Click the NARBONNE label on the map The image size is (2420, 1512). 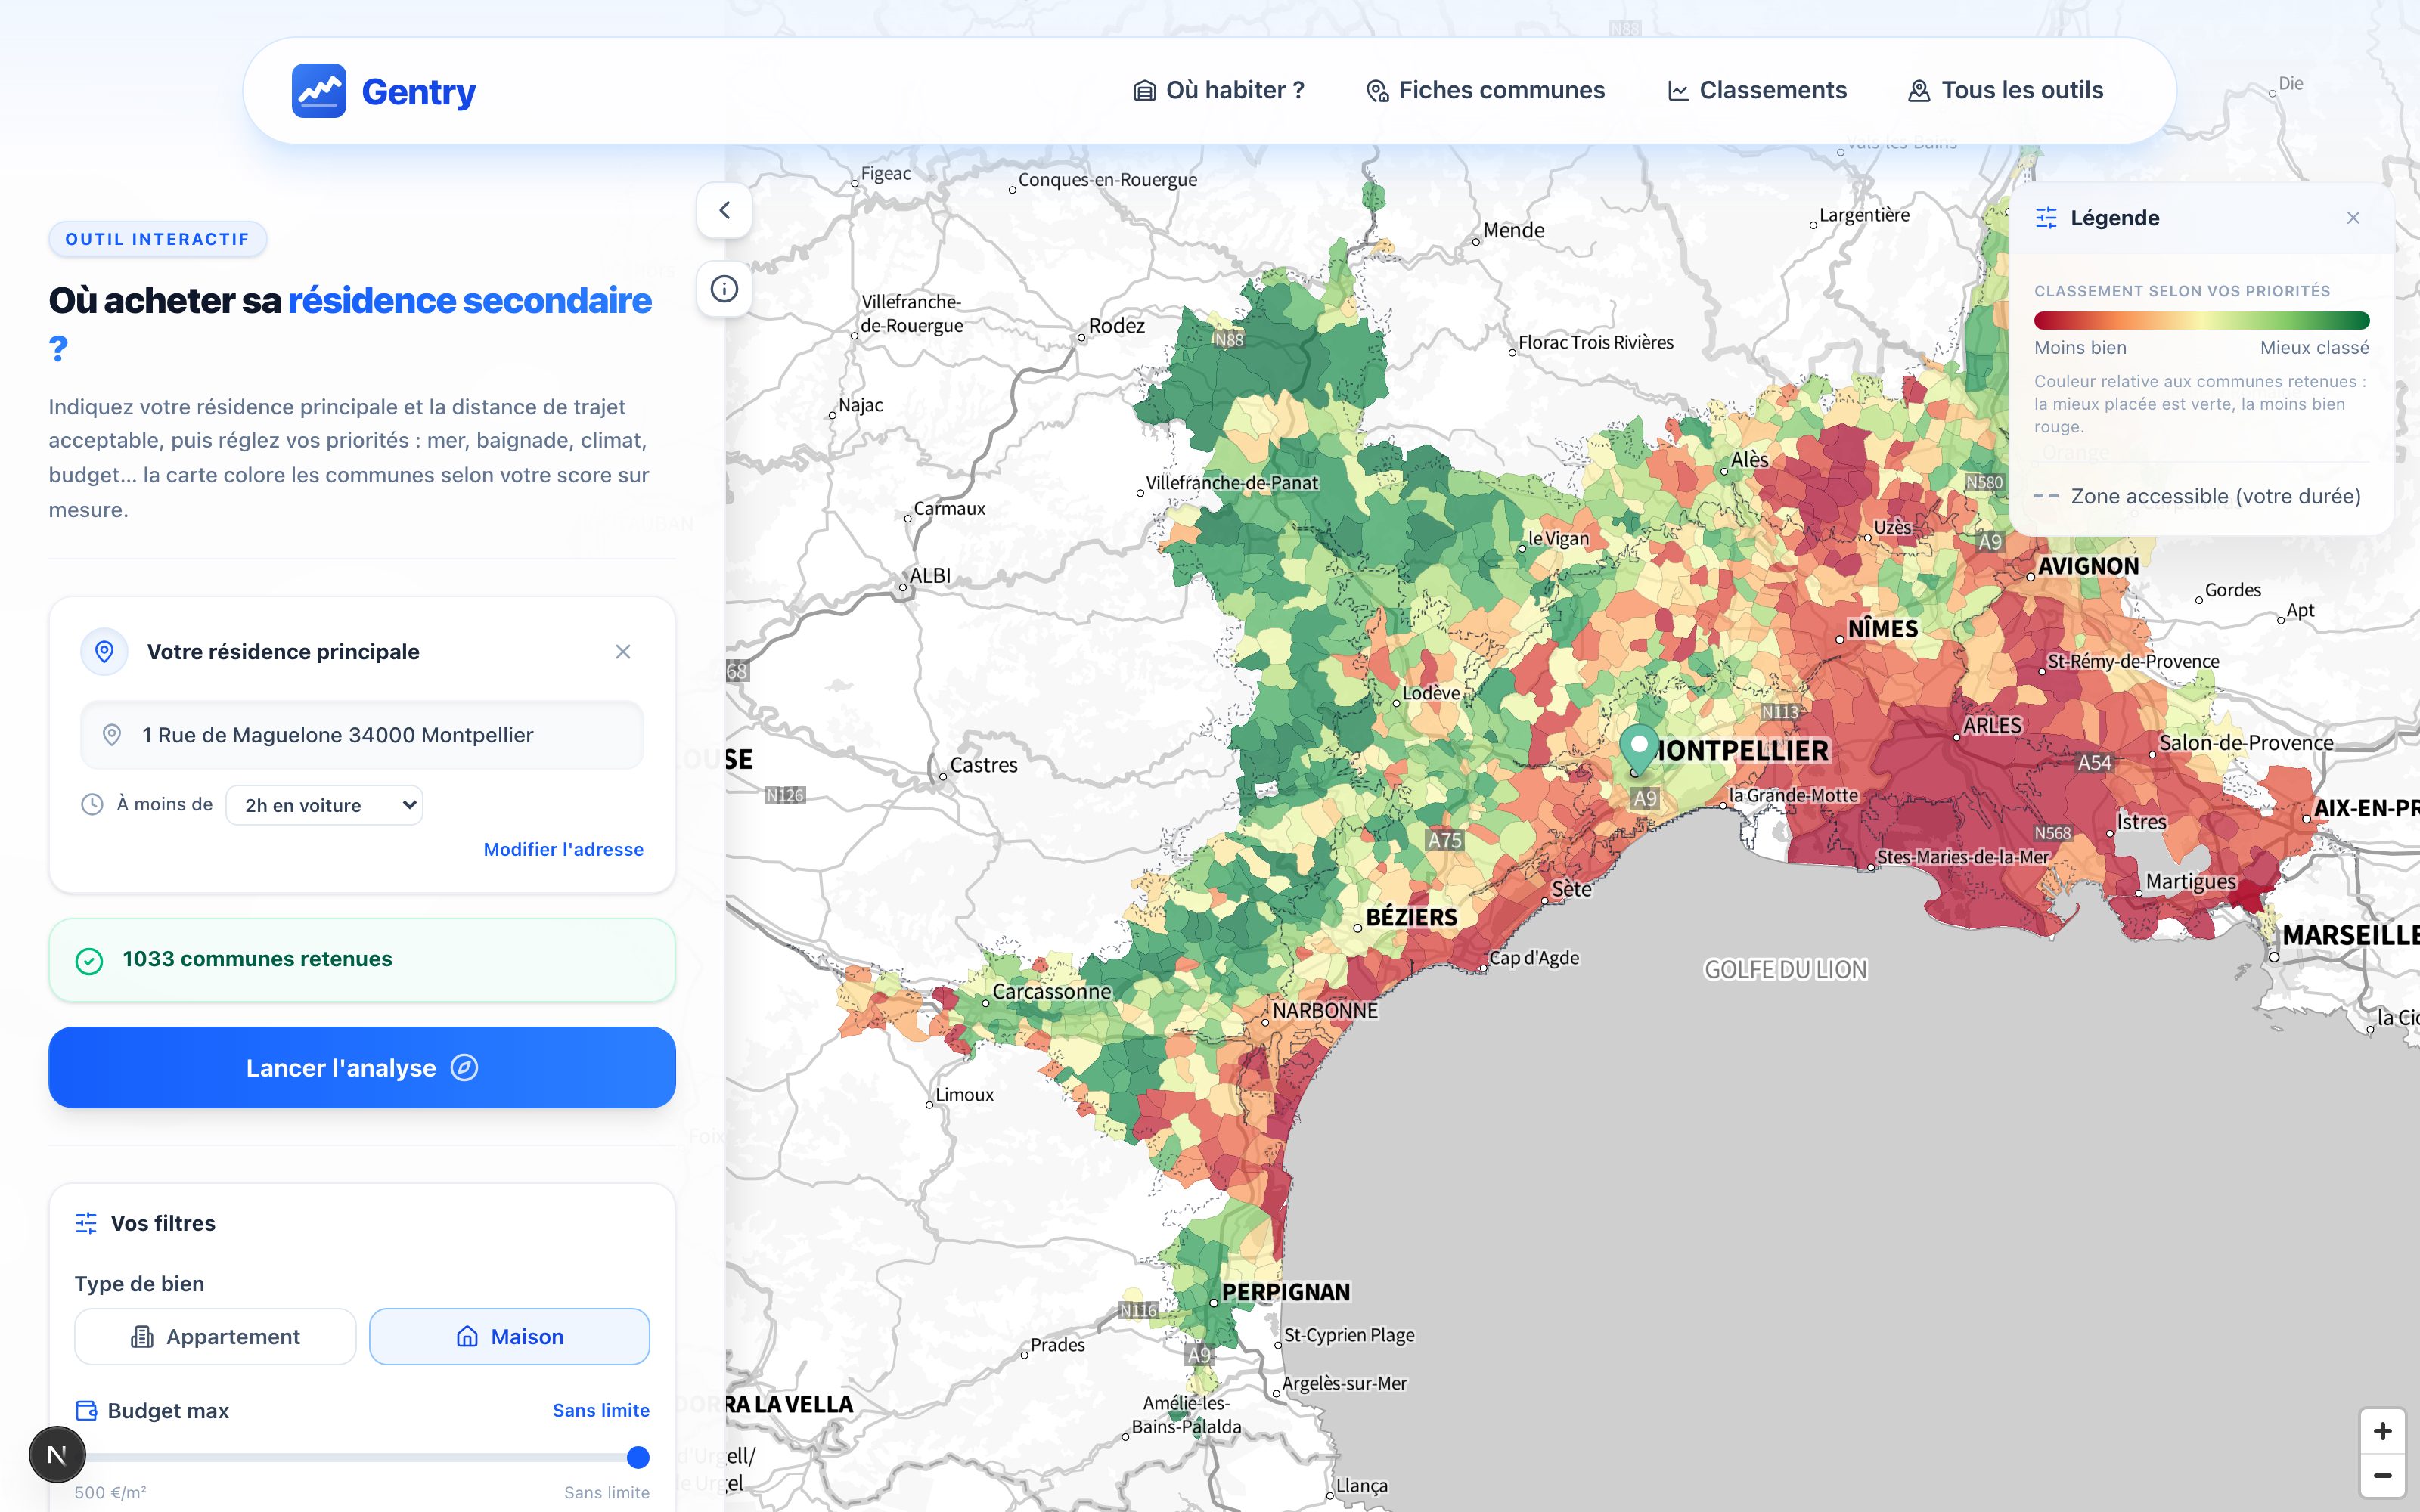[1324, 1011]
